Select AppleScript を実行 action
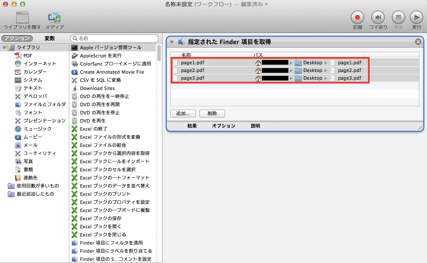The width and height of the screenshot is (427, 263). pyautogui.click(x=113, y=56)
